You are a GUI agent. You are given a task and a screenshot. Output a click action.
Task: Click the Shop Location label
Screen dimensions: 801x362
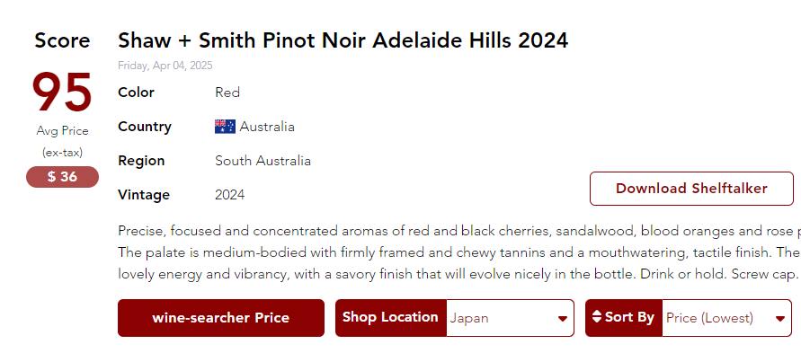[390, 317]
